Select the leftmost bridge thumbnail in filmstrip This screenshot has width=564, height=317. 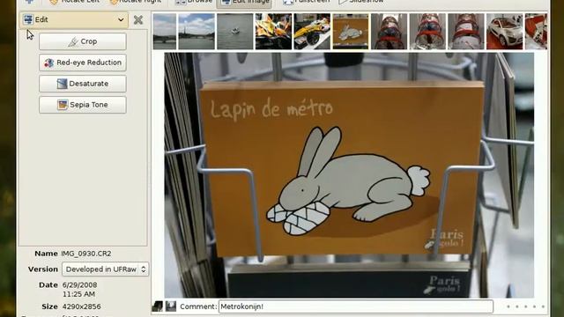pos(165,32)
